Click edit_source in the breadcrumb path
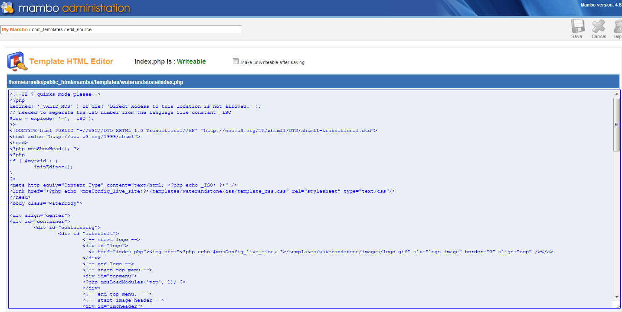Screen dimensions: 622x312 coord(79,29)
